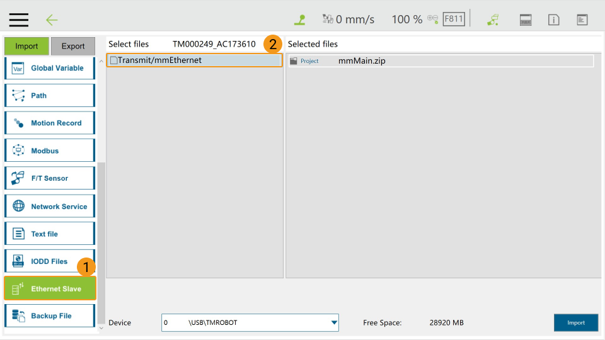Click the TM000249_AC173610 robot name
605x340 pixels.
pyautogui.click(x=214, y=44)
